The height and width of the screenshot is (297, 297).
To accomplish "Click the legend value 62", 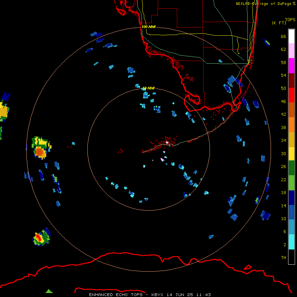I will (283, 49).
